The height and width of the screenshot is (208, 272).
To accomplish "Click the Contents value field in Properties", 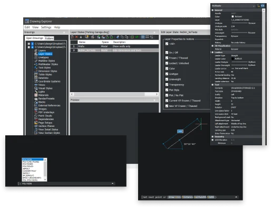I will pos(246,88).
